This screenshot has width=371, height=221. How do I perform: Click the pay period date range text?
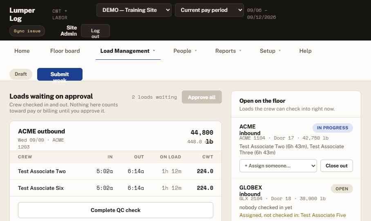261,14
